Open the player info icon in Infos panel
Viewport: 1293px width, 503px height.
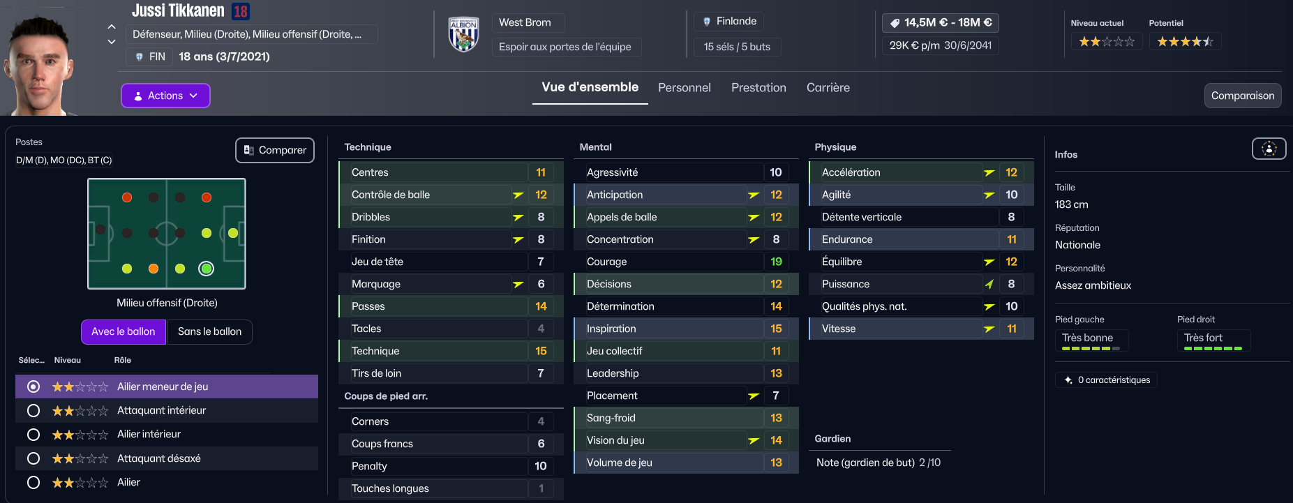tap(1269, 149)
